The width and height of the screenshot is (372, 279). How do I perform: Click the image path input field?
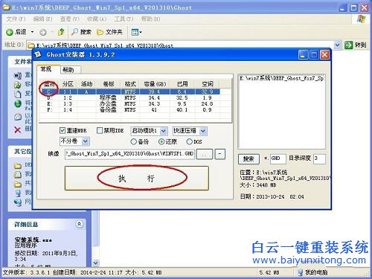pyautogui.click(x=129, y=154)
